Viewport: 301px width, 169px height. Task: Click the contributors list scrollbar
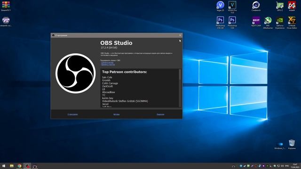click(180, 88)
